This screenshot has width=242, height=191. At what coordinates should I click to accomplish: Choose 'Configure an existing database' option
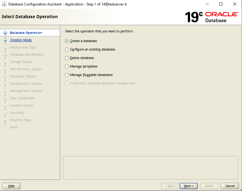(x=67, y=50)
